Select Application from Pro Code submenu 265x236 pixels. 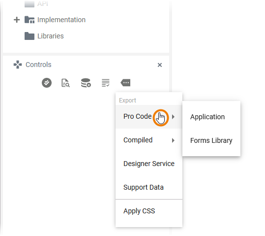pos(207,117)
